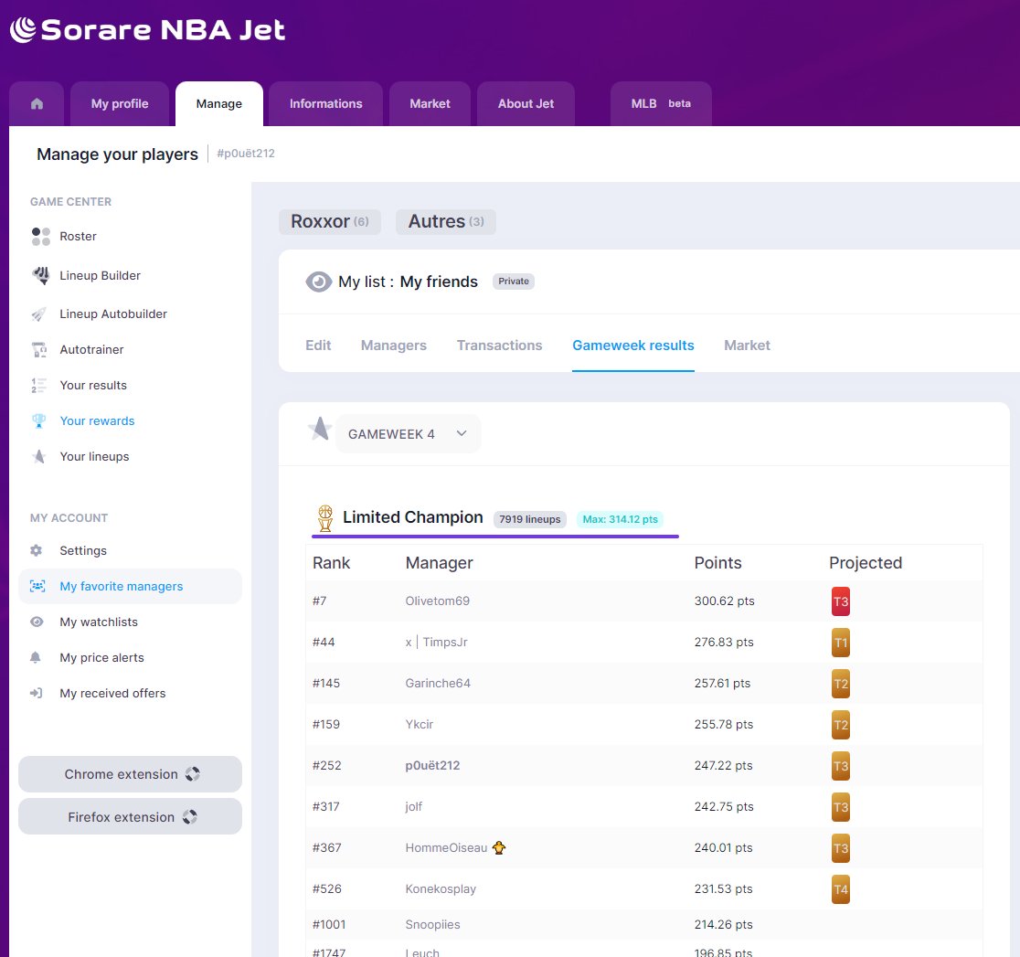Viewport: 1020px width, 957px height.
Task: Click the My favorite managers icon
Action: coord(37,586)
